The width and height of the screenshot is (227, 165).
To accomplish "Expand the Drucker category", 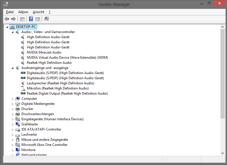I will [x=13, y=109].
